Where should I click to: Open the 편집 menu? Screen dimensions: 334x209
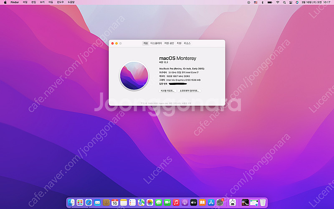[x=34, y=2]
